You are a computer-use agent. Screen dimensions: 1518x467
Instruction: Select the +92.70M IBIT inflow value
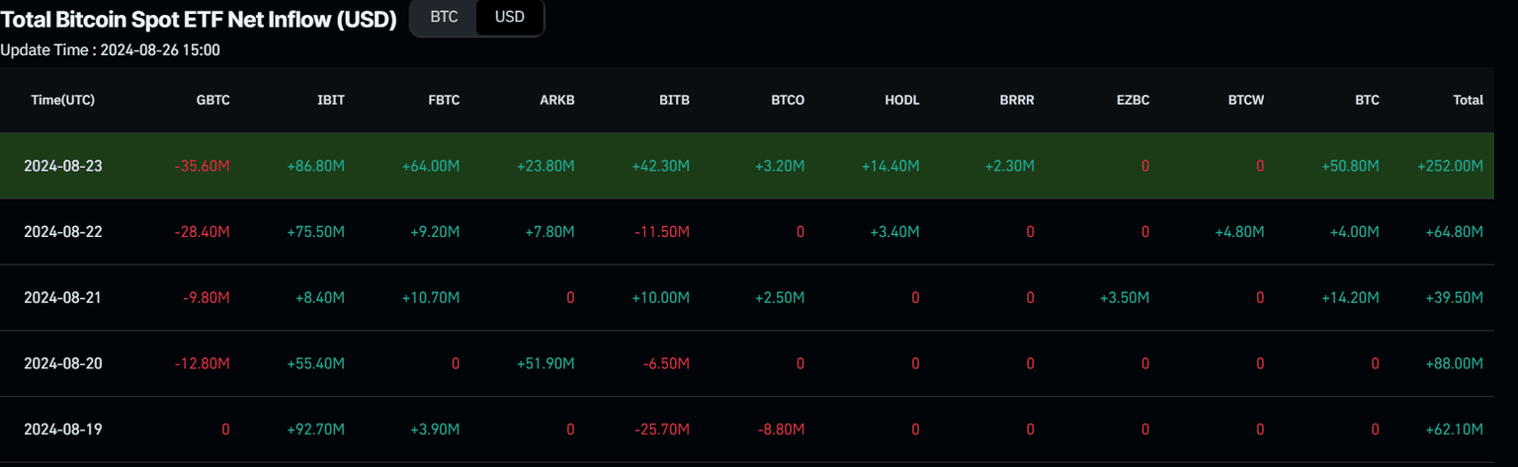[x=316, y=429]
